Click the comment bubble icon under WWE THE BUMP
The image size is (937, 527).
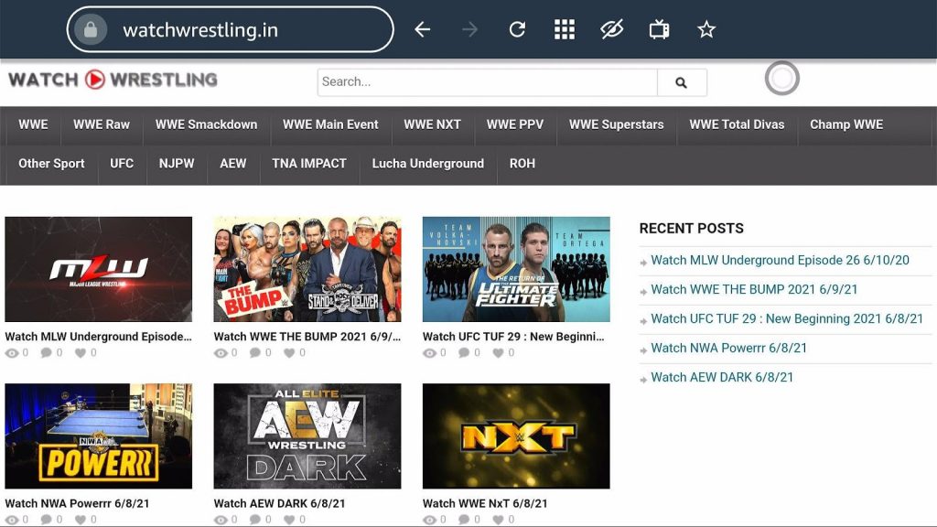pyautogui.click(x=255, y=353)
